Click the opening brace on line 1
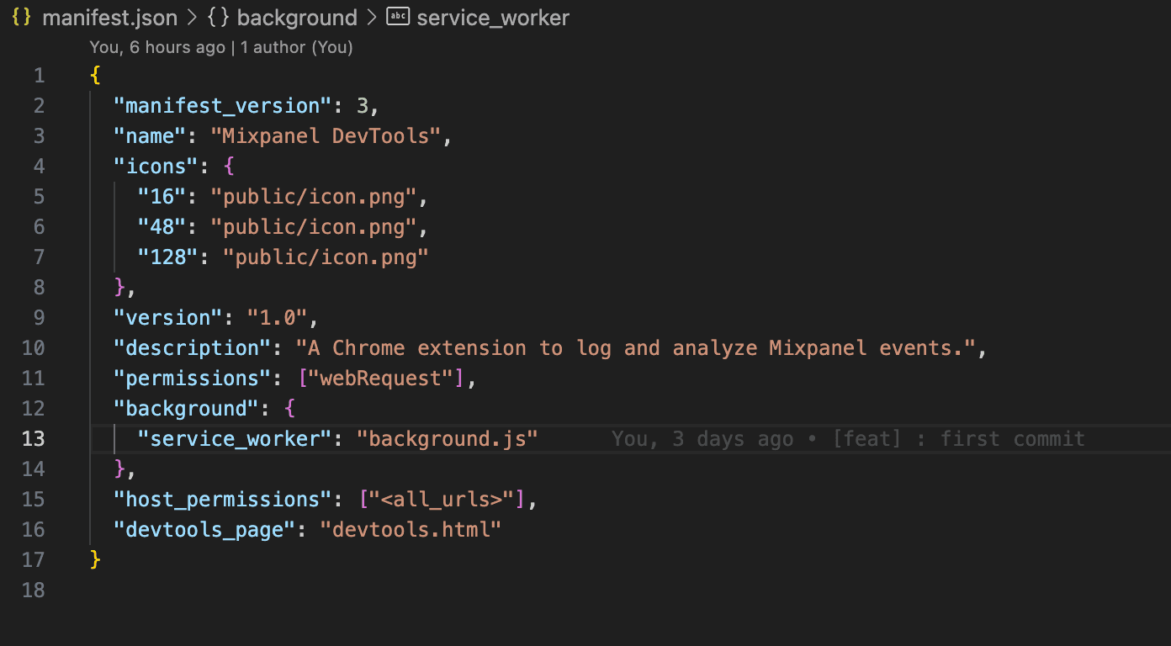The image size is (1171, 646). click(x=95, y=76)
